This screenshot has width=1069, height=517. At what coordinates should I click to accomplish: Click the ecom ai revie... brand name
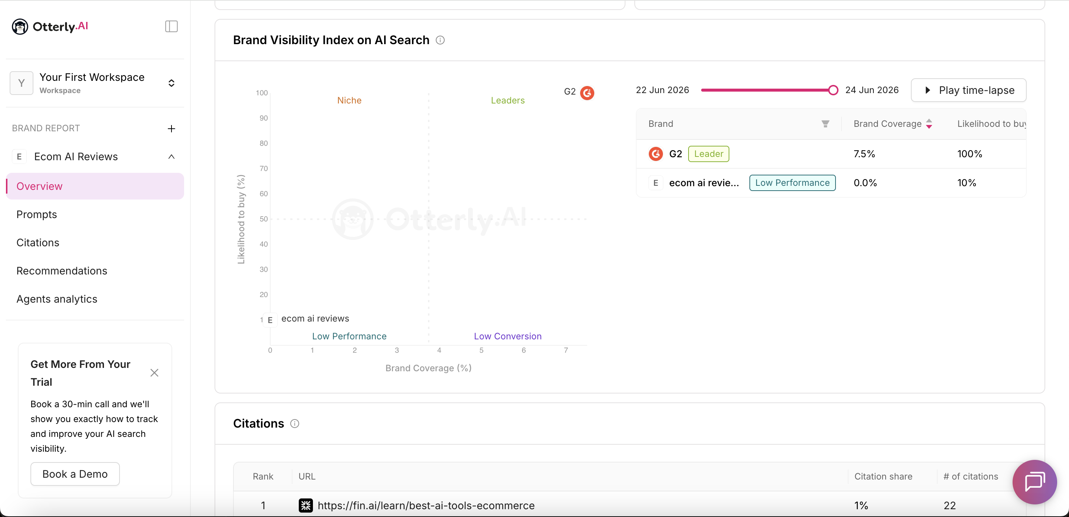704,183
